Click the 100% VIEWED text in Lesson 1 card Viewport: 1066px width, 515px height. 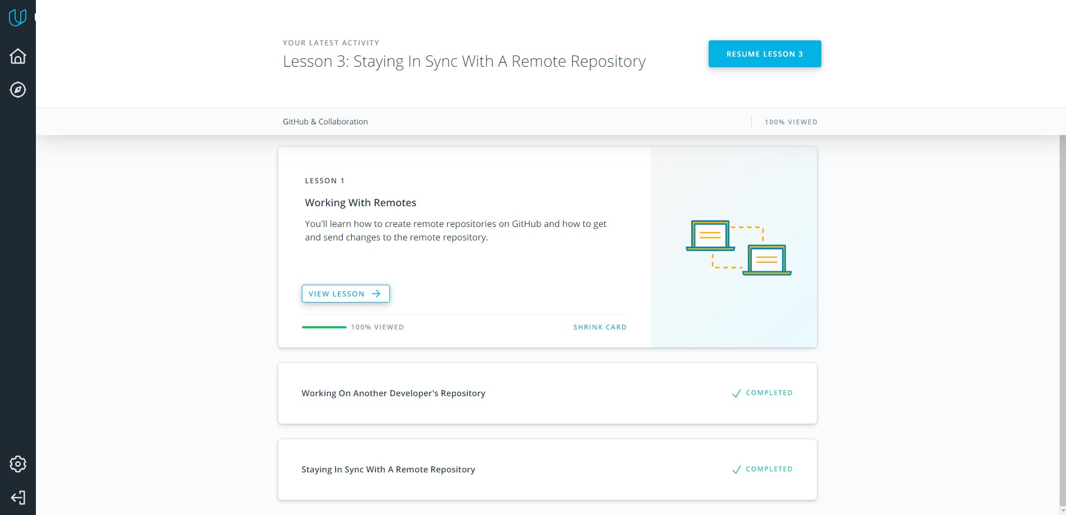tap(378, 327)
